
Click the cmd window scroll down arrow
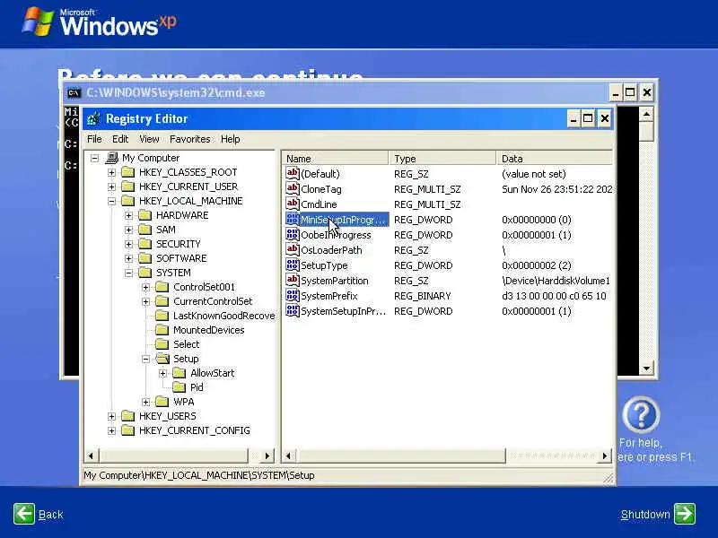pos(646,369)
